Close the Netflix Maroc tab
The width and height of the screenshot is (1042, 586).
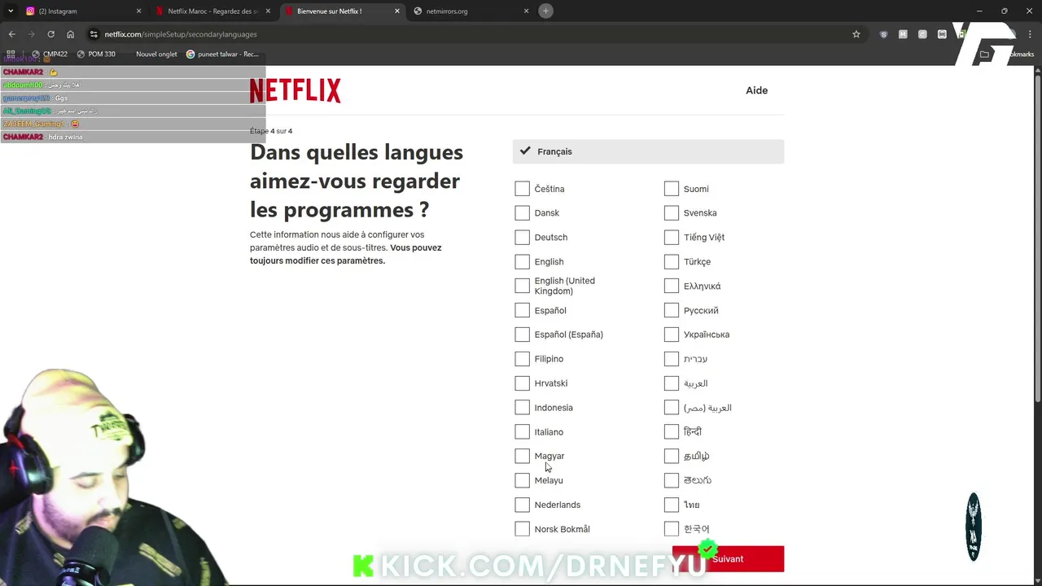click(x=268, y=11)
